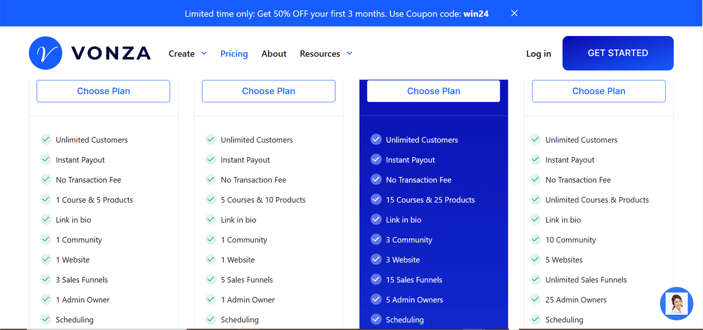Image resolution: width=703 pixels, height=330 pixels.
Task: Choose Plan in the highlighted blue plan
Action: 434,91
